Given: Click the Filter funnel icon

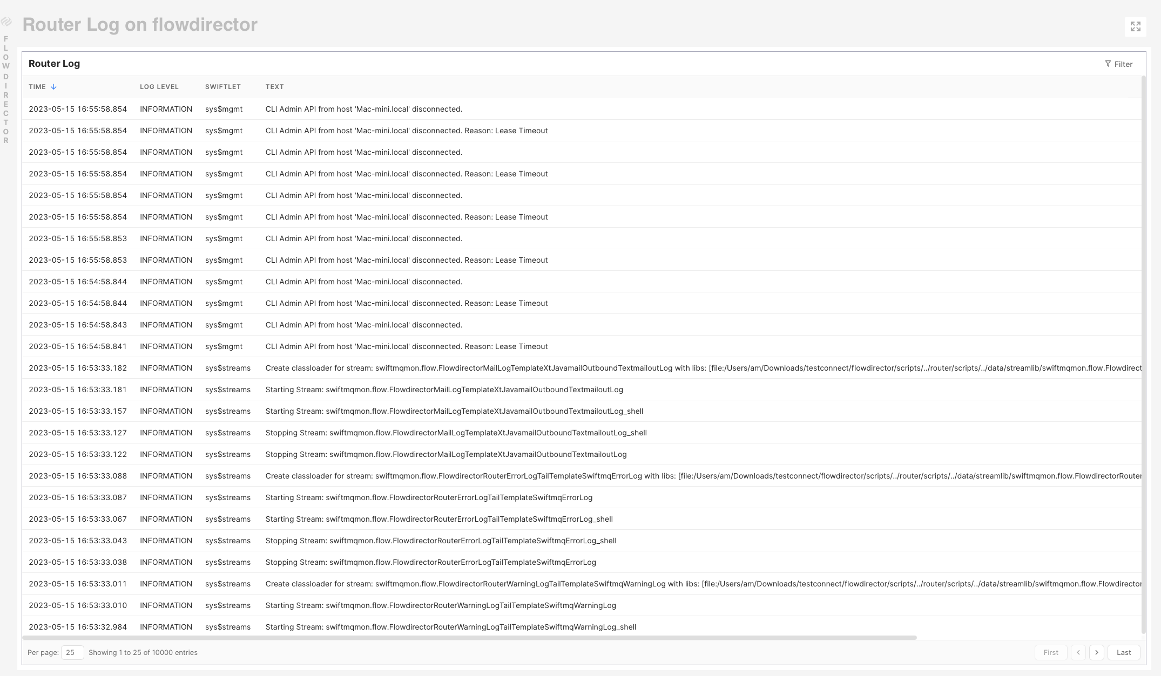Looking at the screenshot, I should [1108, 64].
